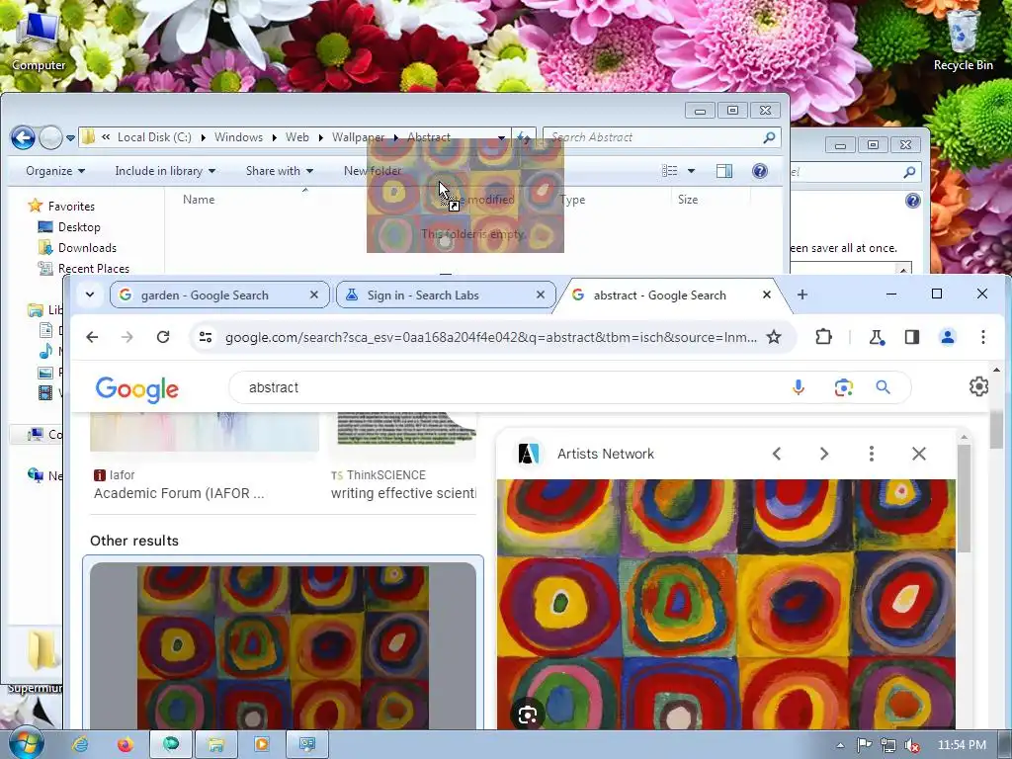Image resolution: width=1012 pixels, height=759 pixels.
Task: Open the browser extensions puzzle icon
Action: [823, 337]
